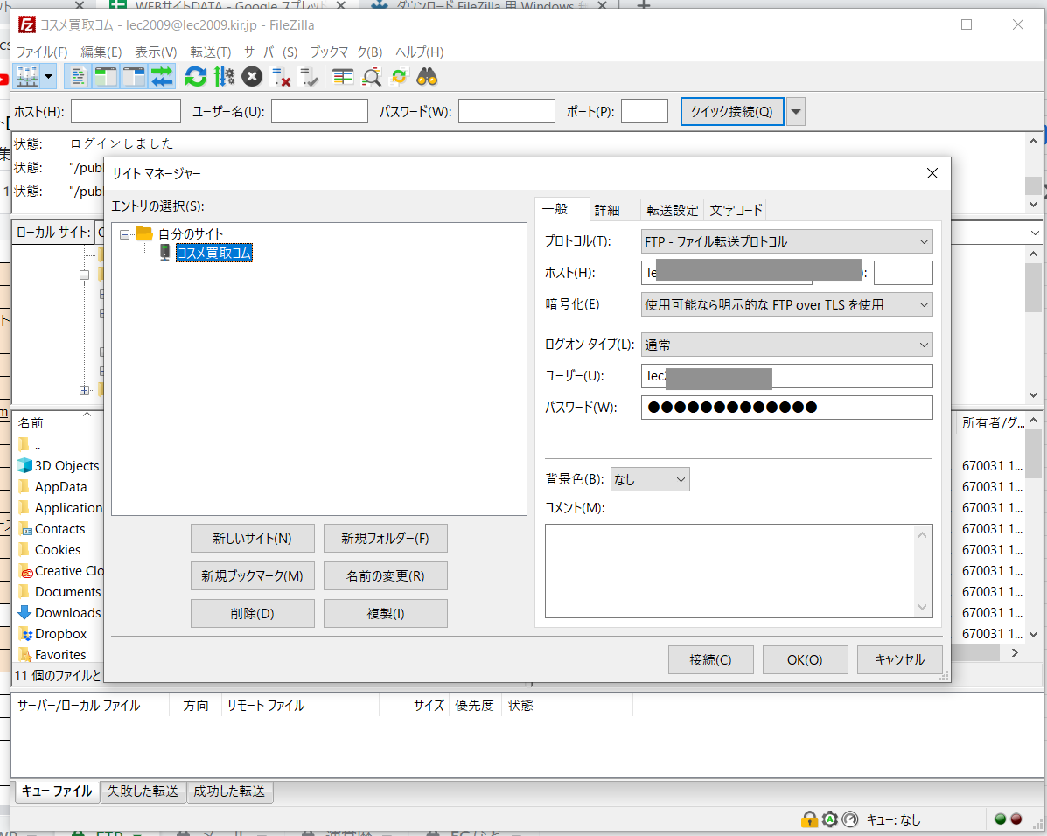Collapse the 自分のサイト tree folder
This screenshot has width=1047, height=836.
(124, 234)
